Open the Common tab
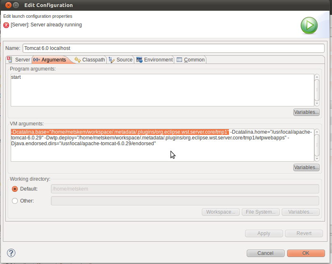Screen dimensions: 332x264 pyautogui.click(x=191, y=60)
